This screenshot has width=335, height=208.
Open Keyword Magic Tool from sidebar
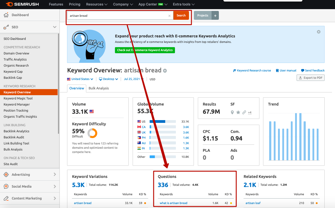(x=18, y=98)
